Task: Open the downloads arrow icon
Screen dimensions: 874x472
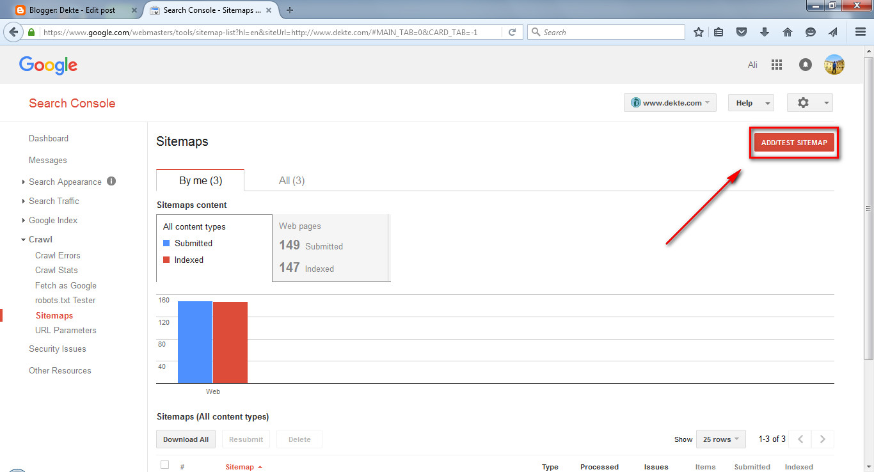Action: point(764,32)
